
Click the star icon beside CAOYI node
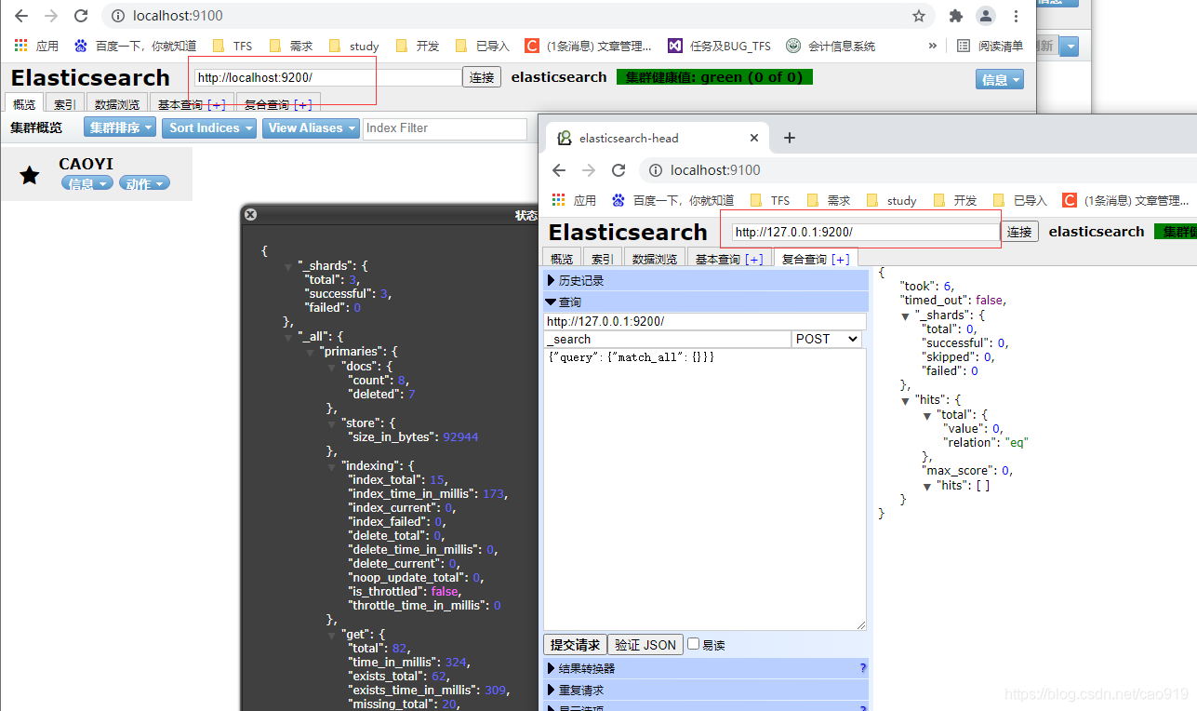30,175
